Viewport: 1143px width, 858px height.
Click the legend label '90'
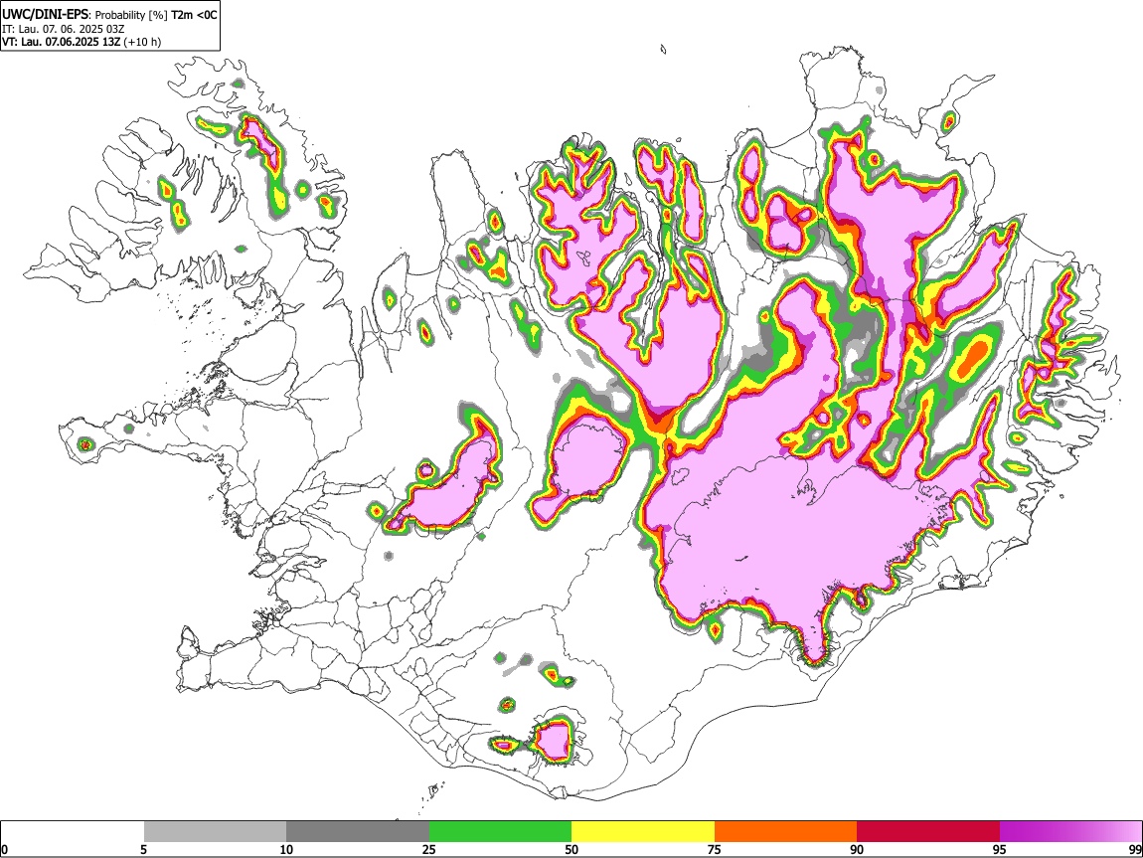857,849
